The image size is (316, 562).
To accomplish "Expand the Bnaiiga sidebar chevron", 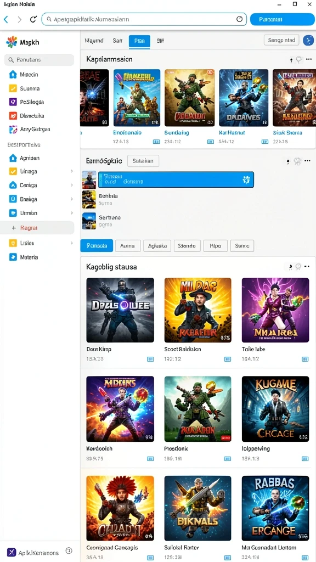I will point(72,199).
